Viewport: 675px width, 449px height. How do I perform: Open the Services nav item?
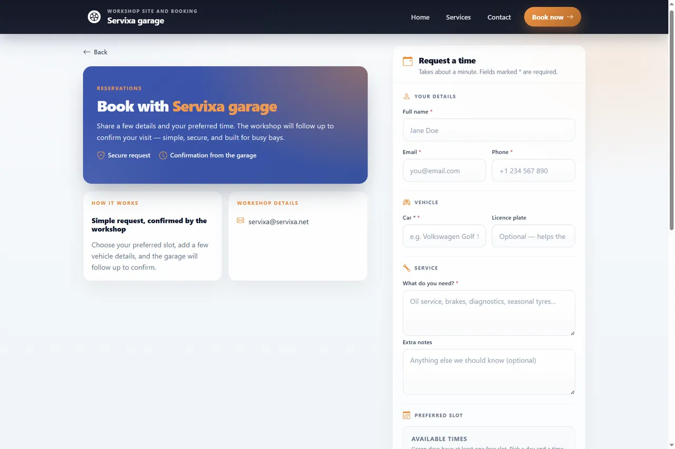pyautogui.click(x=458, y=17)
